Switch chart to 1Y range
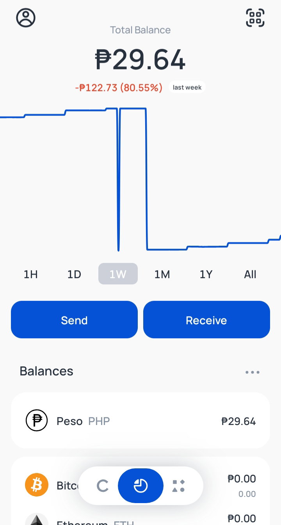Screen dimensions: 281x525 [x=206, y=274]
